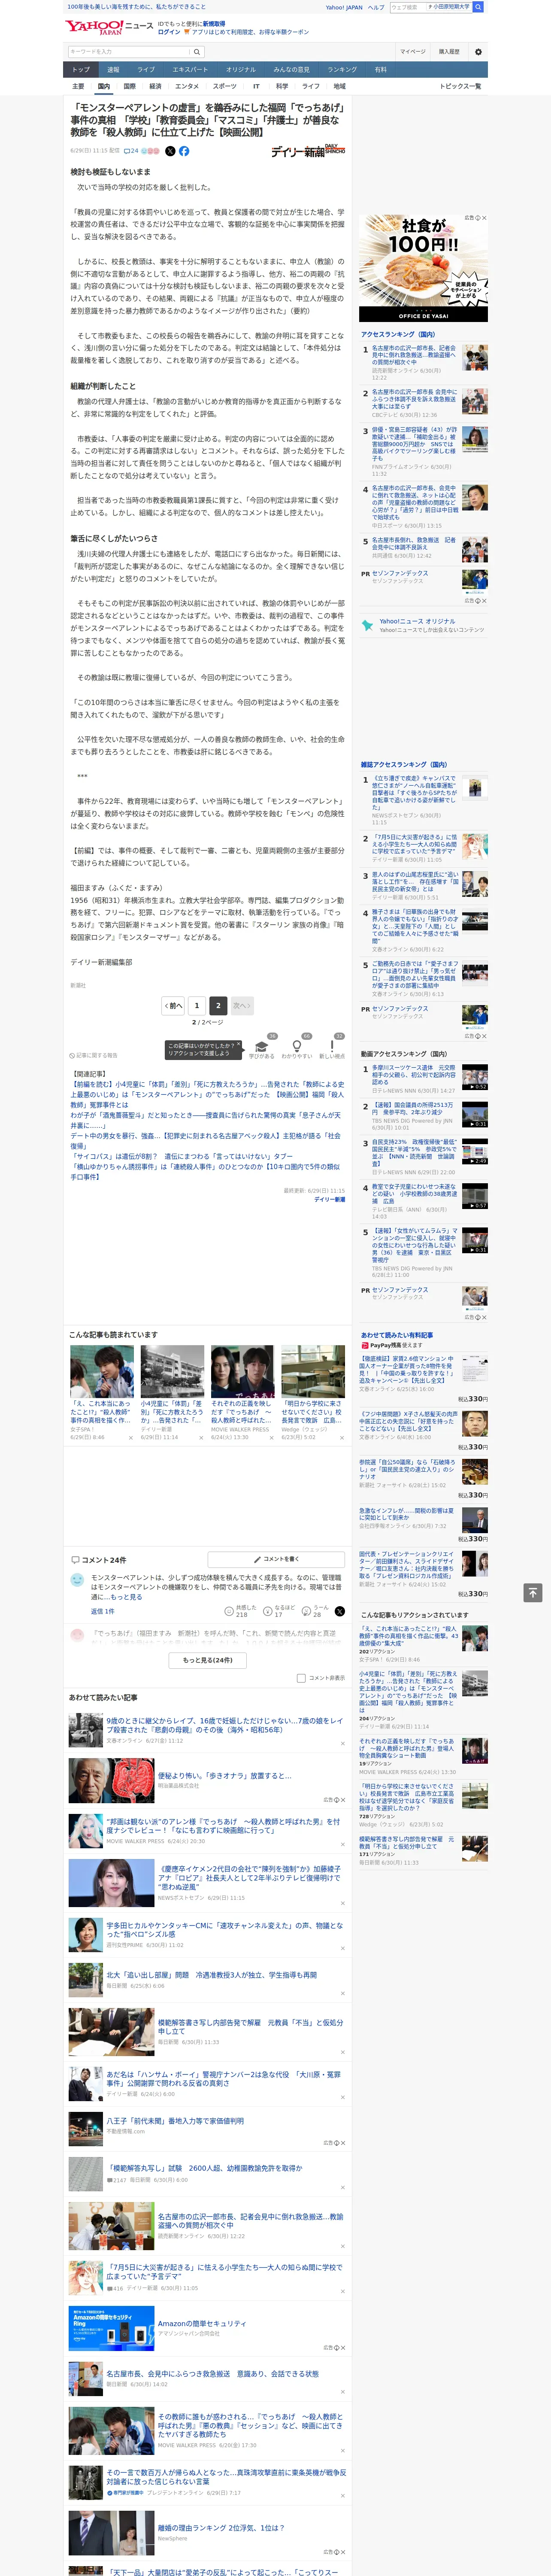Click ヘルプ link at top
The width and height of the screenshot is (551, 2576).
coord(375,7)
